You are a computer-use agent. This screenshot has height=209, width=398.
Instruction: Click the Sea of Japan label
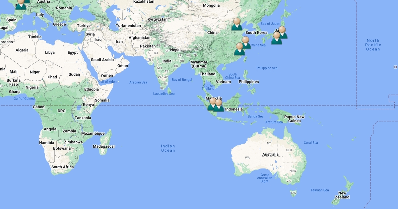click(270, 24)
